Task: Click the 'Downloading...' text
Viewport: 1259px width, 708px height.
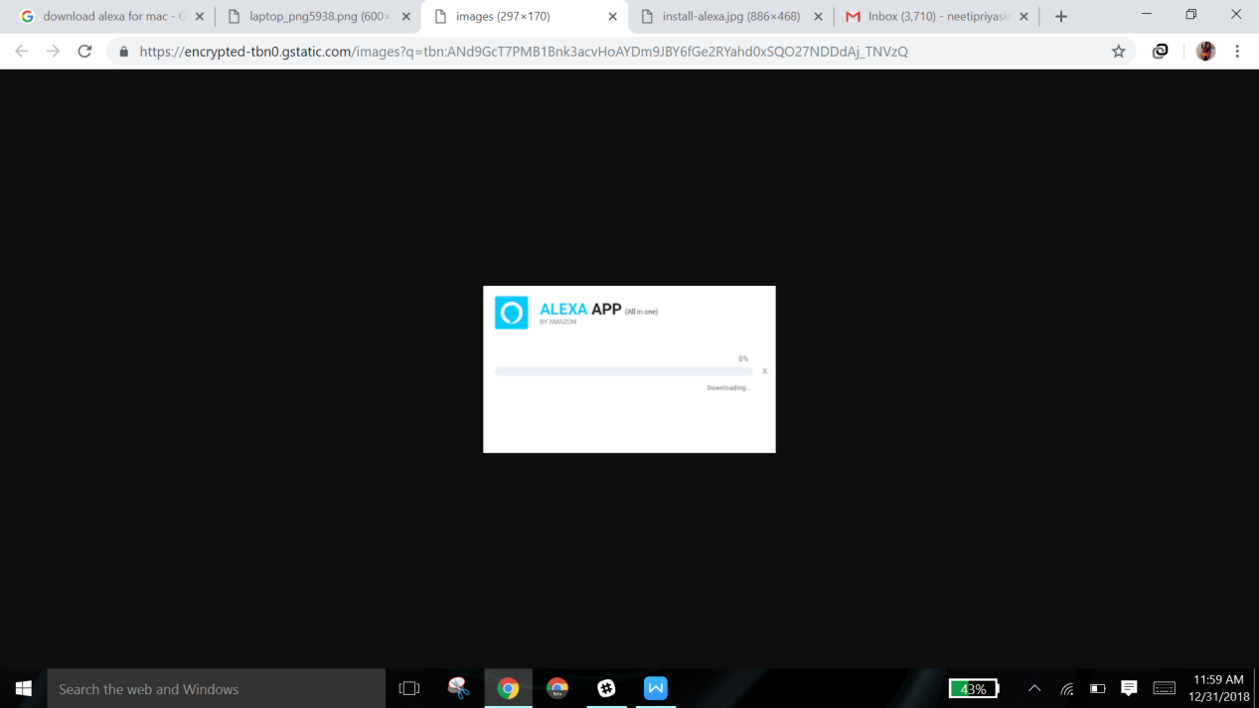Action: click(x=728, y=388)
